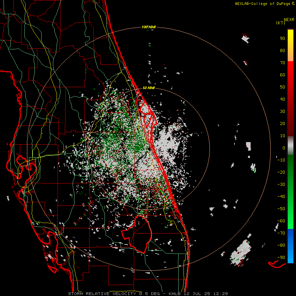
Task: Click the 100 NMI range ring label
Action: point(149,27)
